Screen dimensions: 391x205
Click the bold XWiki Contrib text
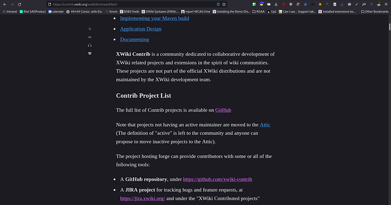[x=133, y=54]
